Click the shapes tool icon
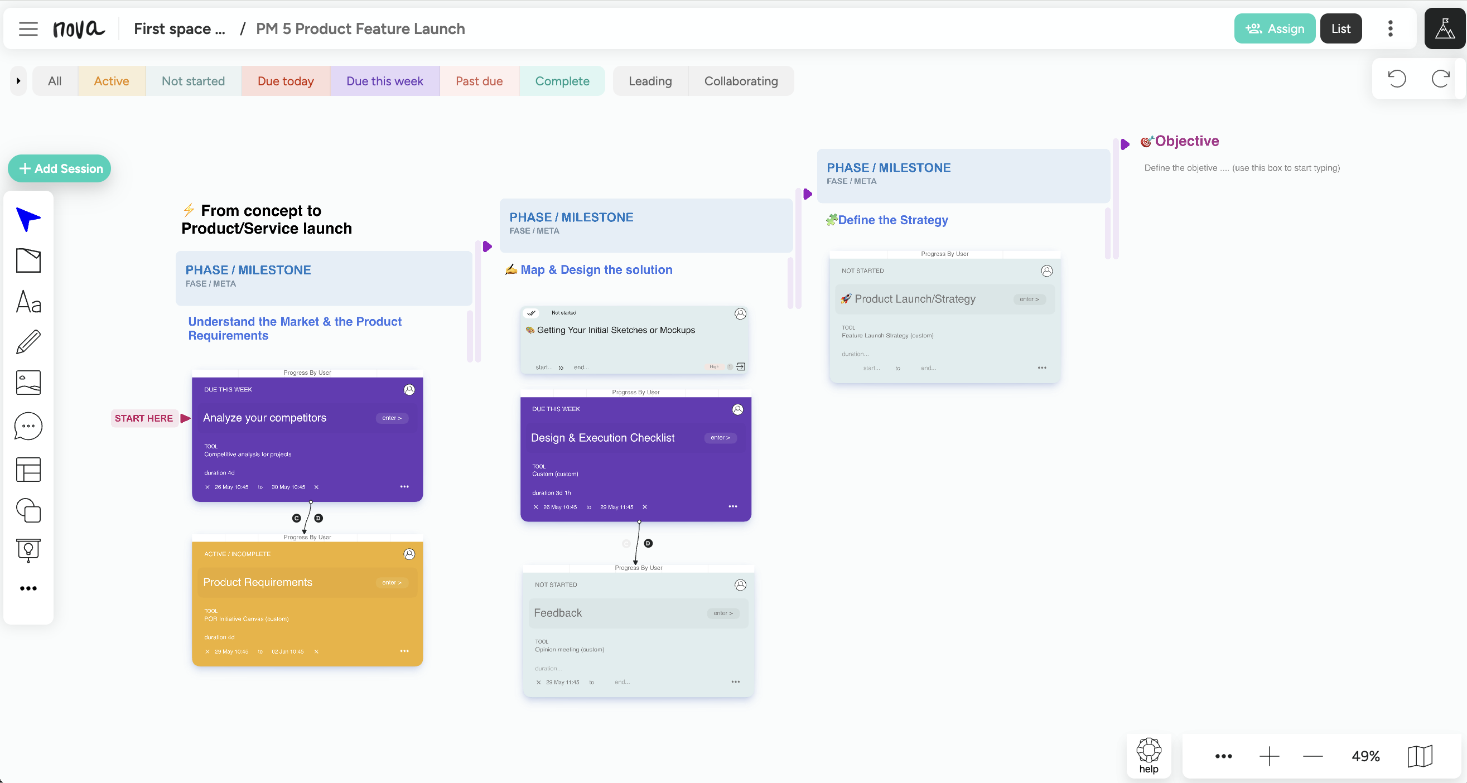 [x=28, y=510]
